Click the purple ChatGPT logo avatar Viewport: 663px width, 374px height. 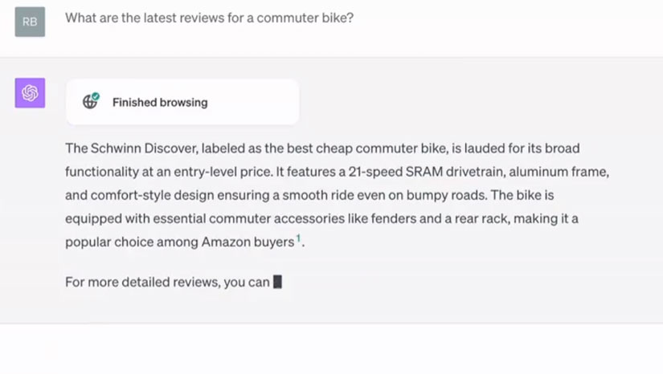[x=30, y=93]
